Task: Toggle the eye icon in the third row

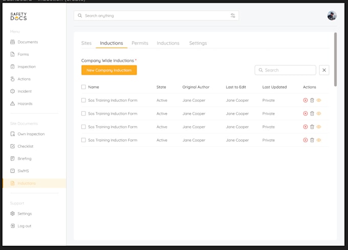Action: click(319, 127)
